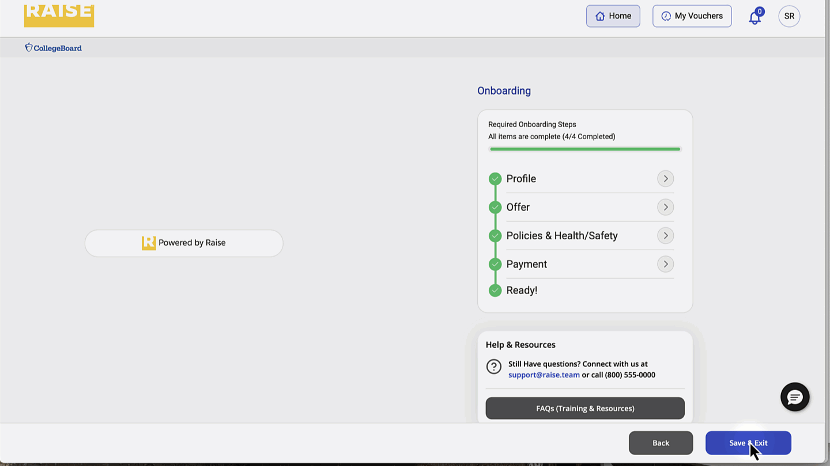Click the green checkmark beside Profile

point(495,179)
